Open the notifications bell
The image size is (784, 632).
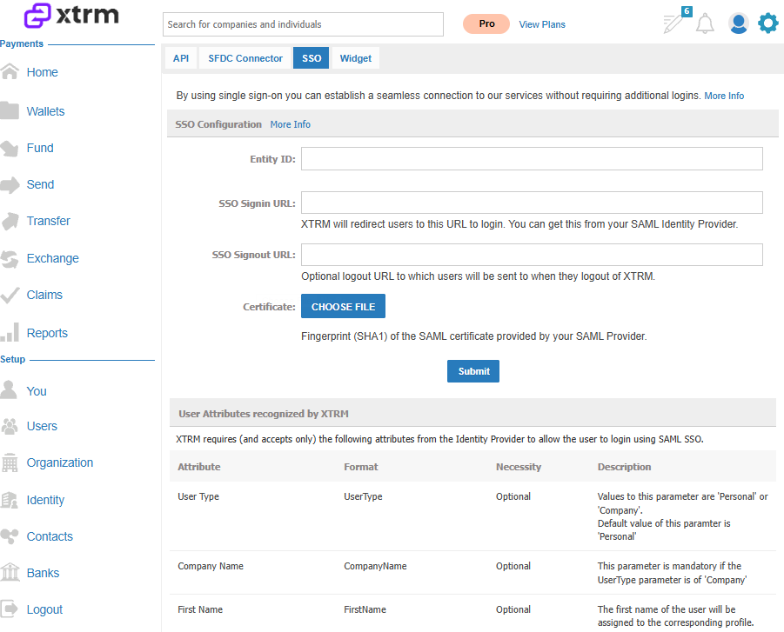705,23
